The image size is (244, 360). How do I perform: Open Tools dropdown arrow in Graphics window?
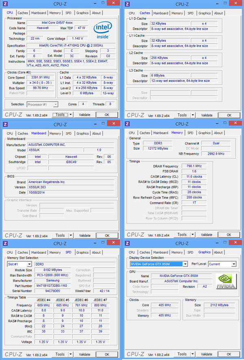point(193,354)
